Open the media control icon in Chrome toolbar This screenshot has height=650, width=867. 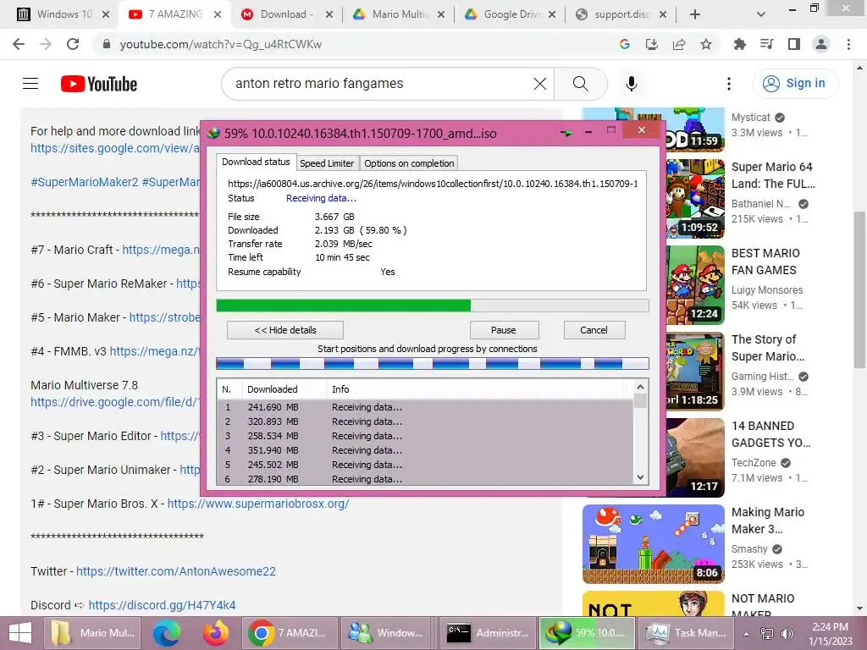(x=766, y=44)
